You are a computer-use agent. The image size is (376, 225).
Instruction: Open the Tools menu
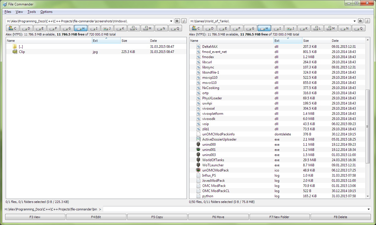32,12
